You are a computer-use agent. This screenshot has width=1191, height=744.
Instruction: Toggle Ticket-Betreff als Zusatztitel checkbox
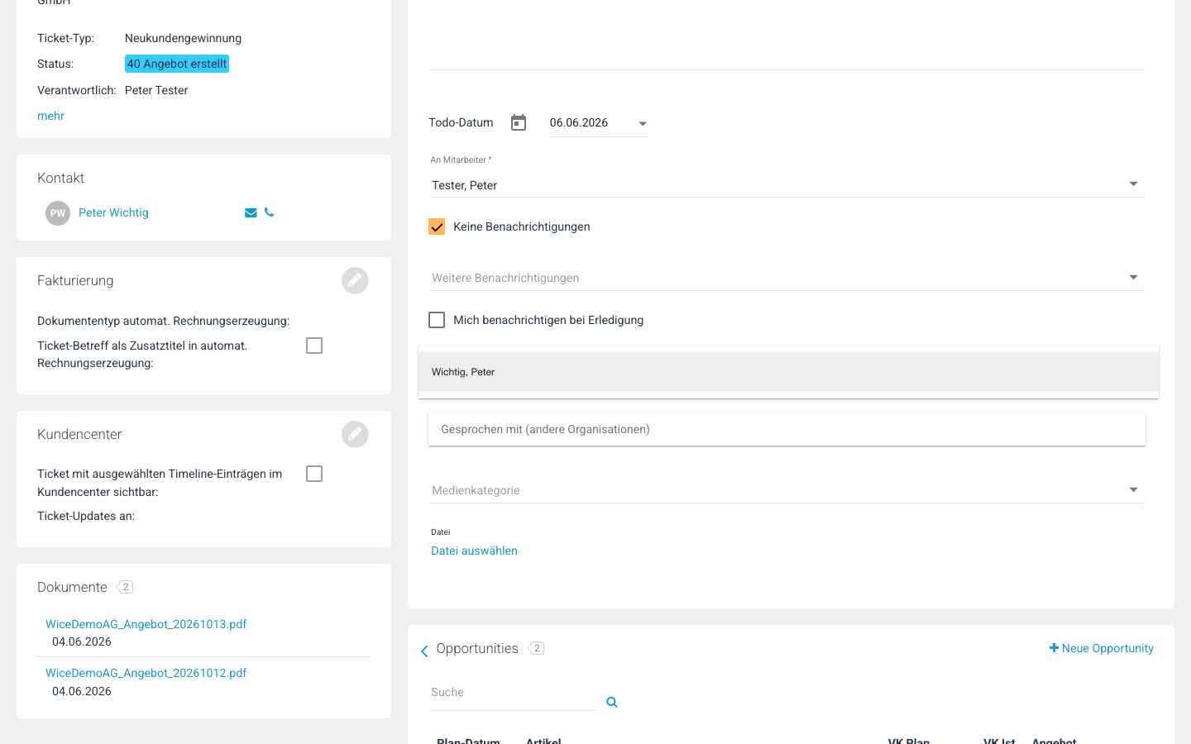tap(314, 346)
